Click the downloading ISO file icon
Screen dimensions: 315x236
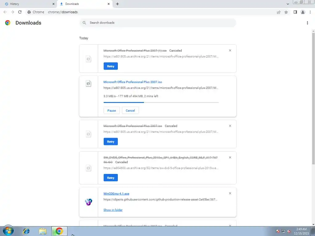click(x=88, y=84)
